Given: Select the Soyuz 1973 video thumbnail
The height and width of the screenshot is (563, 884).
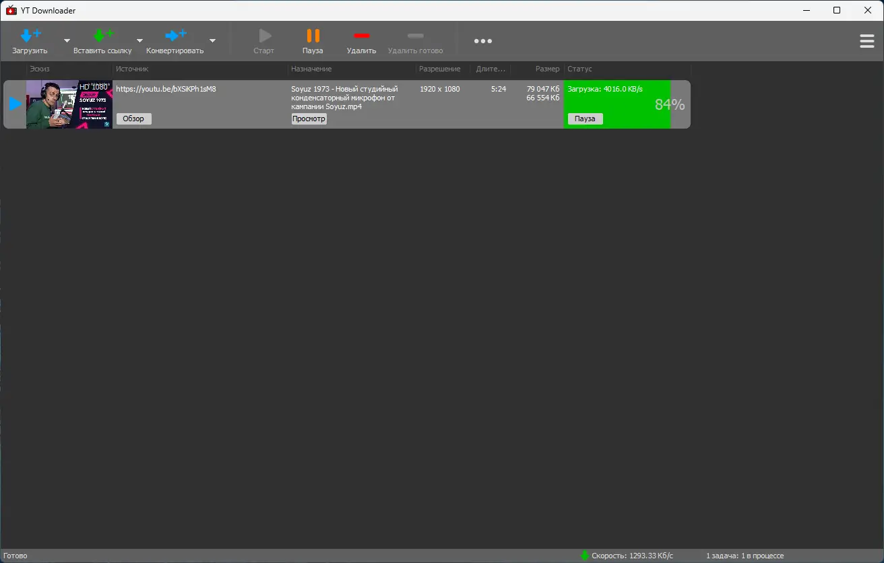Looking at the screenshot, I should (x=69, y=104).
